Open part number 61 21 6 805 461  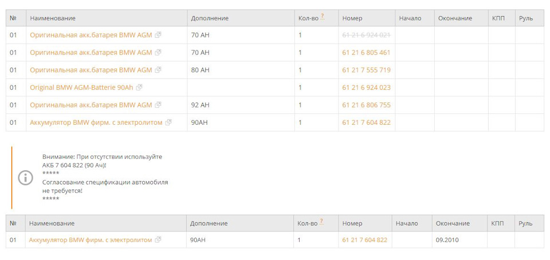[366, 53]
